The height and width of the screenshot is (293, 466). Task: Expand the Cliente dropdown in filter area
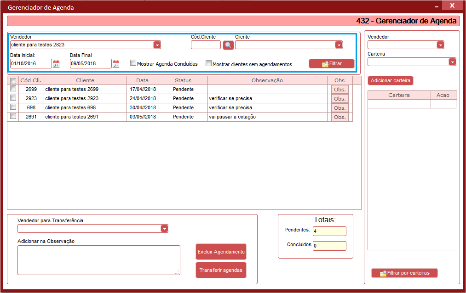click(339, 45)
